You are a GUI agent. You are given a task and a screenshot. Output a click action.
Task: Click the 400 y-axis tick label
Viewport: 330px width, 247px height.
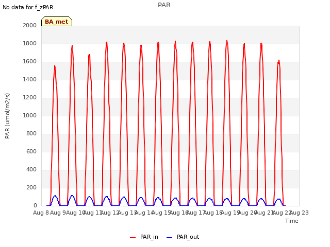click(x=31, y=169)
